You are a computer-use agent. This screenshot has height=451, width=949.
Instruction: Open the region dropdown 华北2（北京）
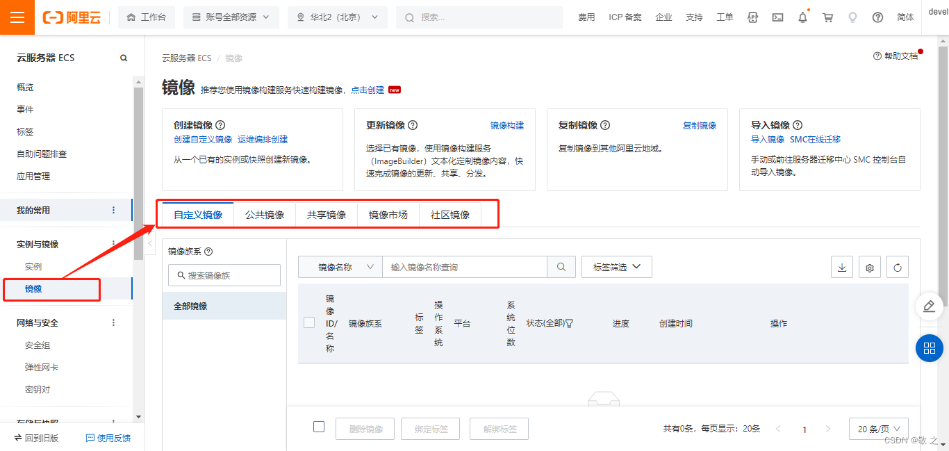tap(338, 17)
